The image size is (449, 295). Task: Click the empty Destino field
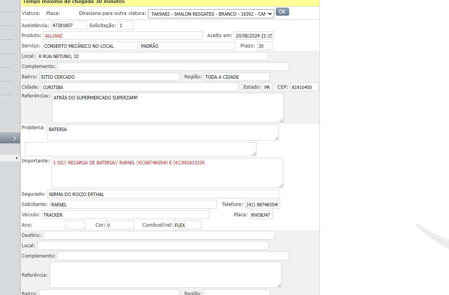tap(159, 235)
